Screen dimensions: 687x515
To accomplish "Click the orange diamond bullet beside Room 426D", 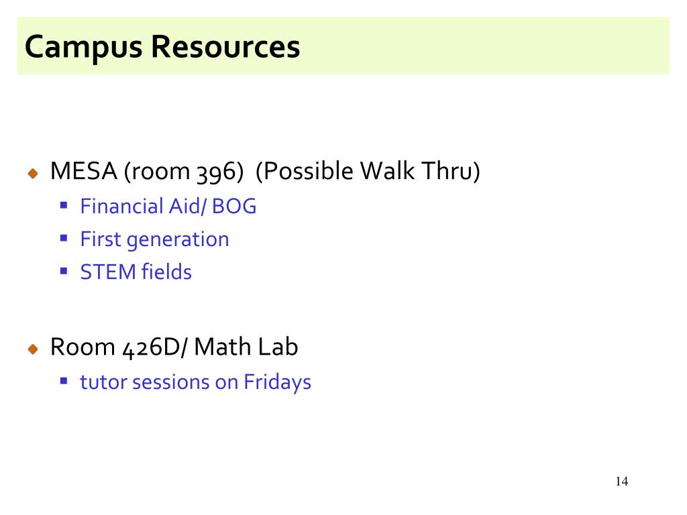I will click(33, 349).
